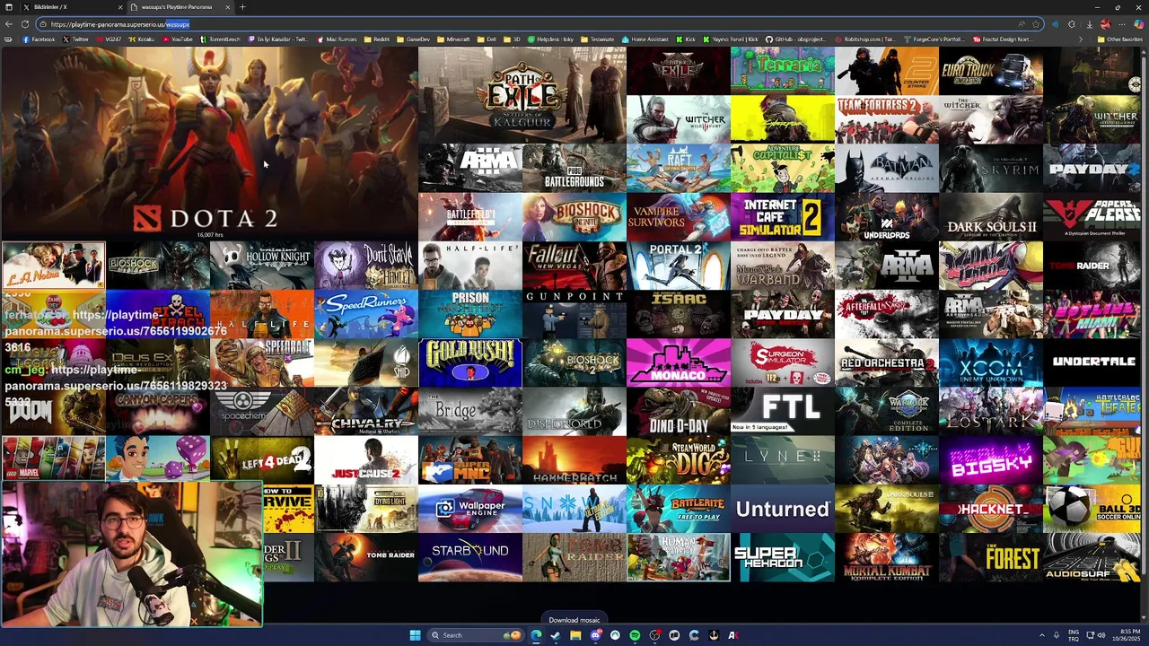
Task: Open the Twitter bookmark
Action: 76,39
